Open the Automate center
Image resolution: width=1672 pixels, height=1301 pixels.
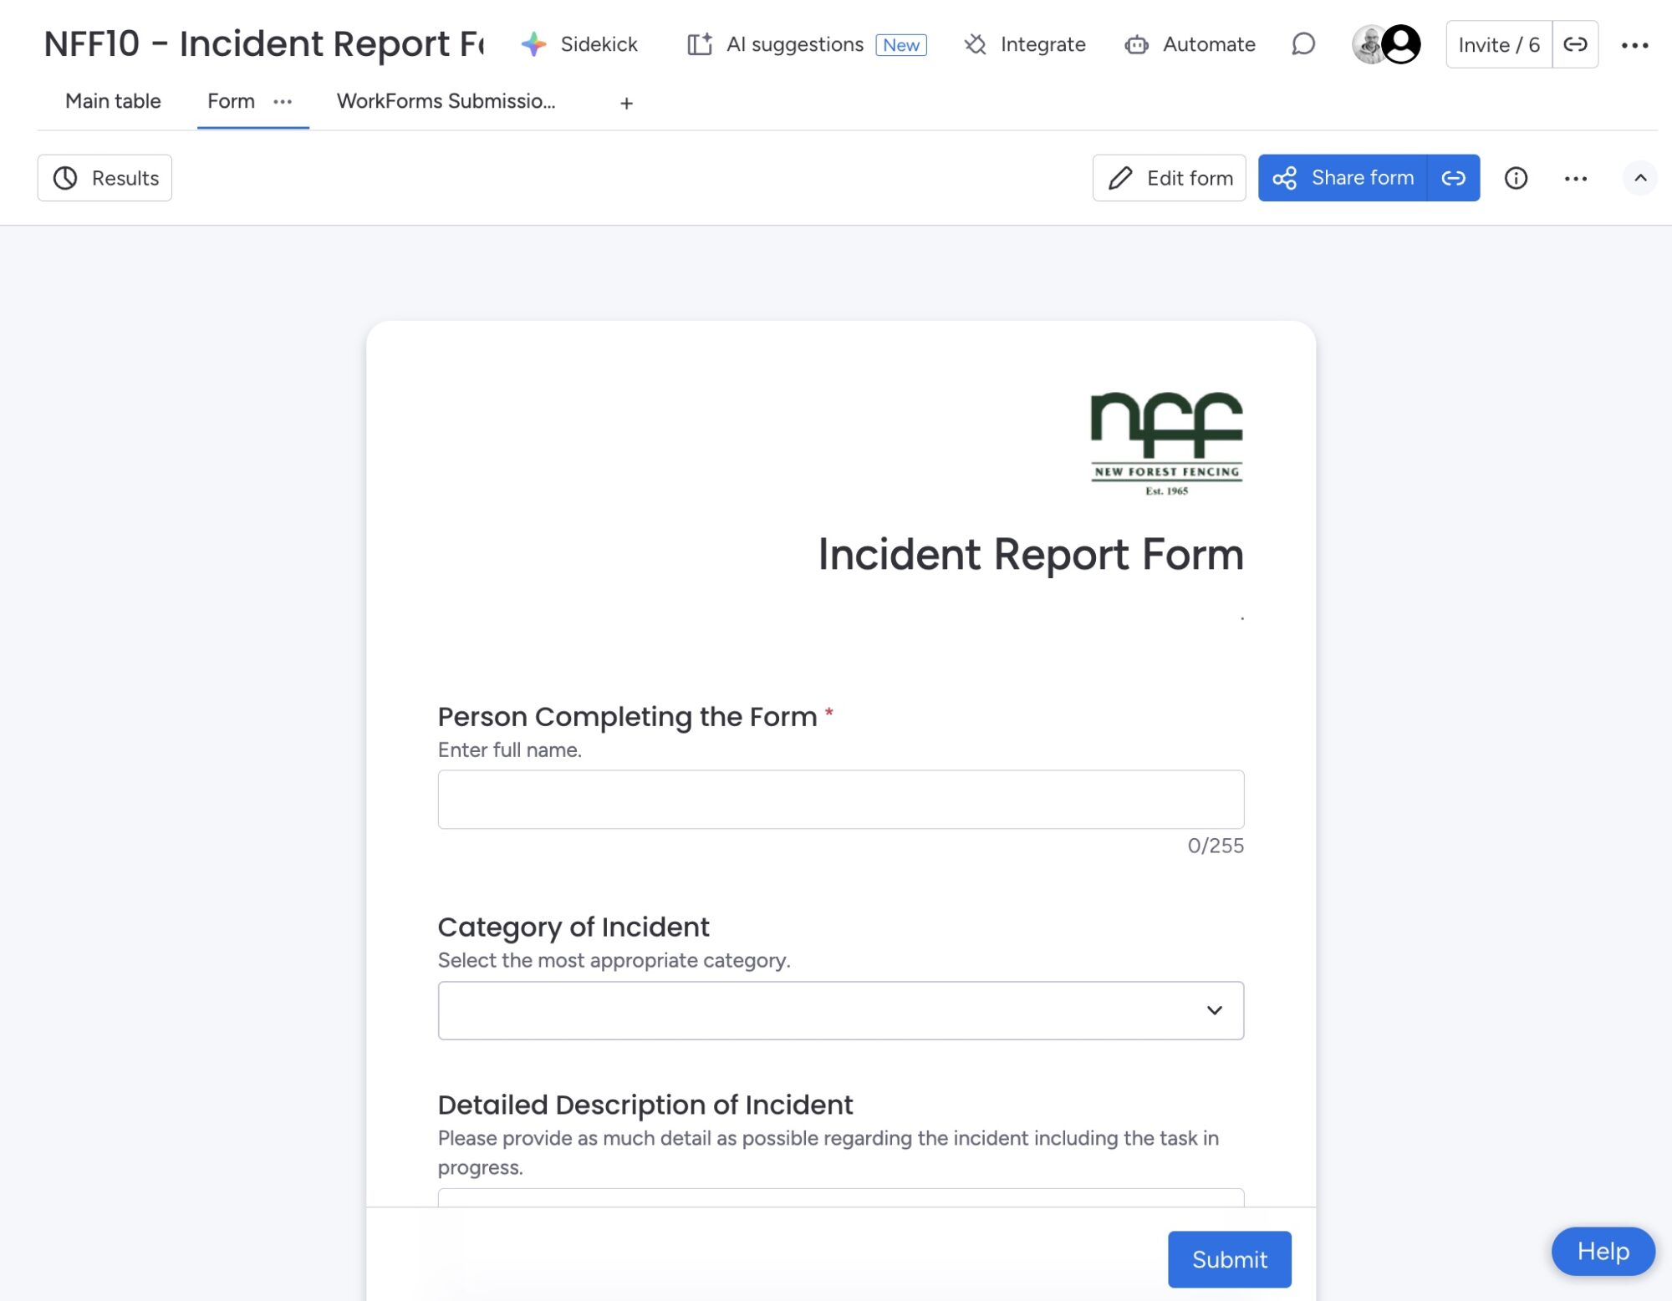tap(1190, 44)
